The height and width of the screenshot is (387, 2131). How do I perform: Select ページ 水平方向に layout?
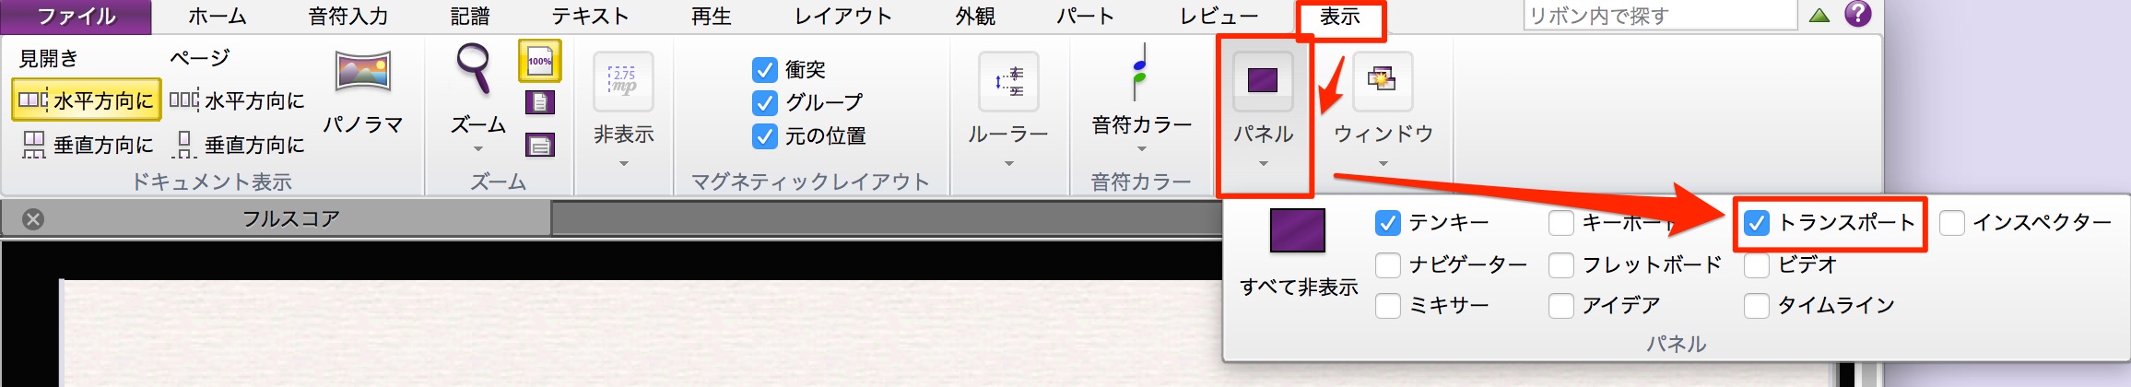(237, 100)
